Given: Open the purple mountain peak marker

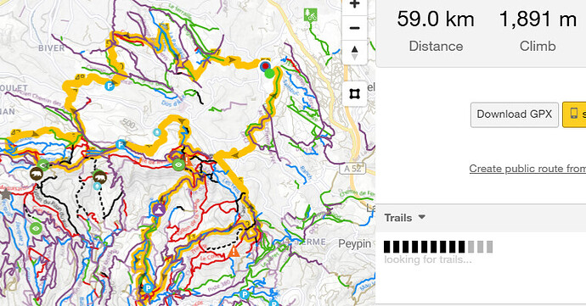Looking at the screenshot, I should [159, 209].
